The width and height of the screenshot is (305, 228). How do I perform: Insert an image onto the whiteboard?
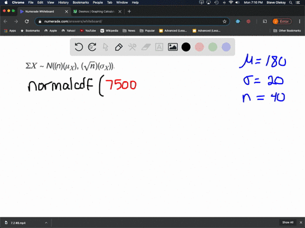[173, 47]
